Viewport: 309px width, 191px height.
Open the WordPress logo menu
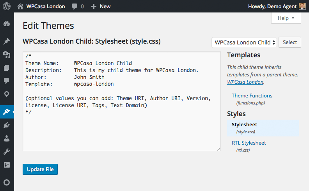(x=7, y=6)
